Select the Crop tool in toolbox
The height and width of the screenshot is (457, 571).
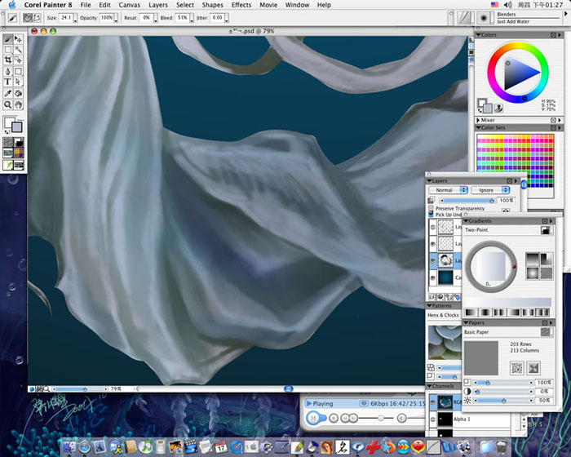coord(7,60)
